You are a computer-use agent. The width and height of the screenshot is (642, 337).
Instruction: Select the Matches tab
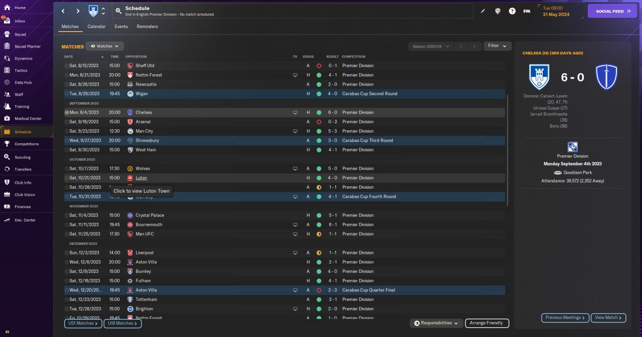pyautogui.click(x=70, y=27)
